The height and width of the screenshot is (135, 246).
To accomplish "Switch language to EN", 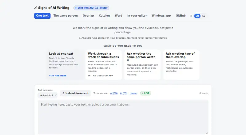I will 197,16.
